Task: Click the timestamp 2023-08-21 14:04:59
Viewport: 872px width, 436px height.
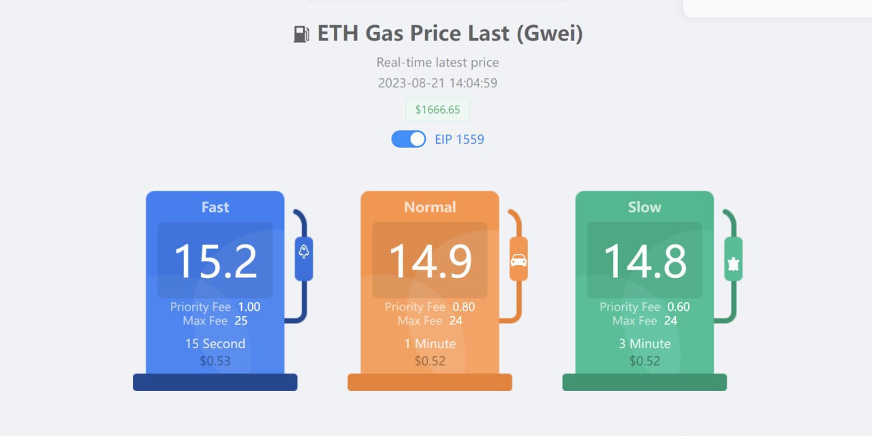Action: (437, 84)
